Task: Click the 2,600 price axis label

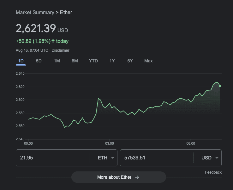Action: [x=20, y=100]
